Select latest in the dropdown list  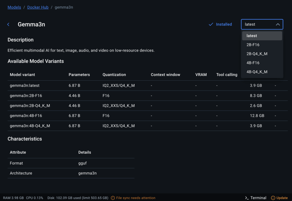coord(262,36)
